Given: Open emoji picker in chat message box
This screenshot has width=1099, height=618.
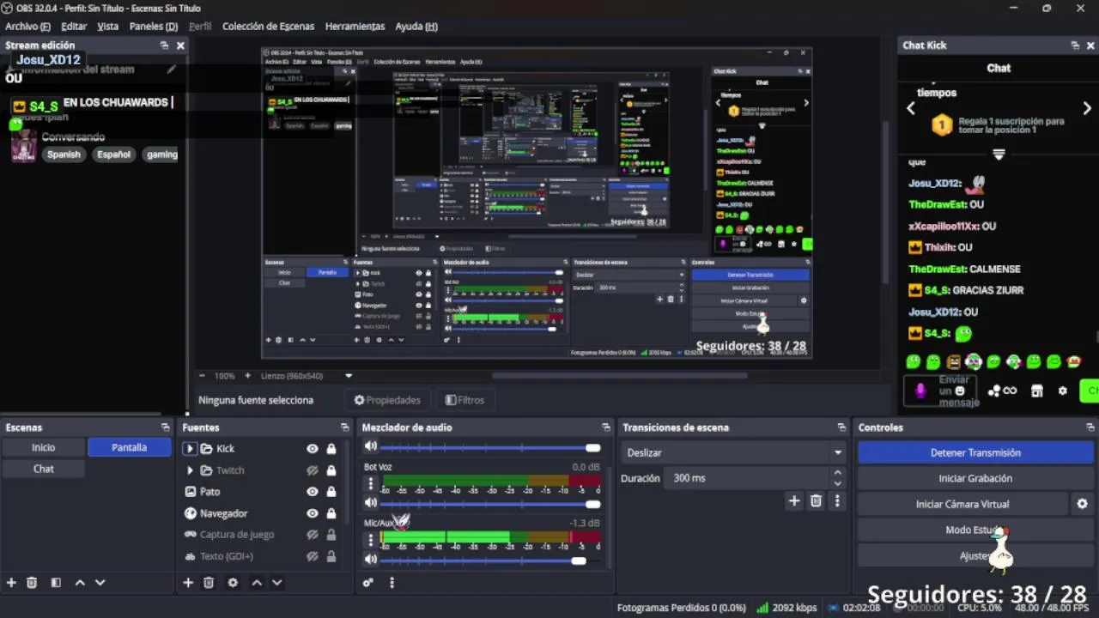Looking at the screenshot, I should [x=960, y=391].
